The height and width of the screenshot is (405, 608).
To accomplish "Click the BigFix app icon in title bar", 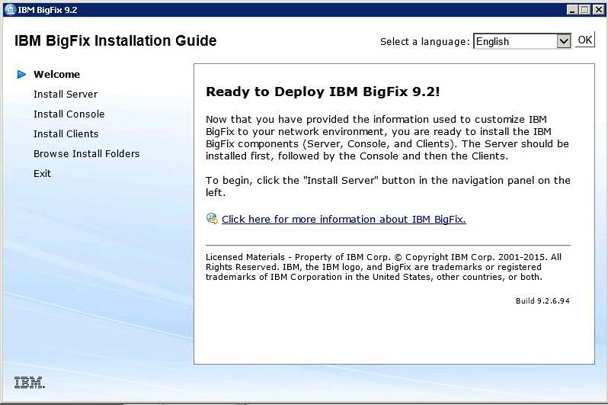I will (10, 9).
